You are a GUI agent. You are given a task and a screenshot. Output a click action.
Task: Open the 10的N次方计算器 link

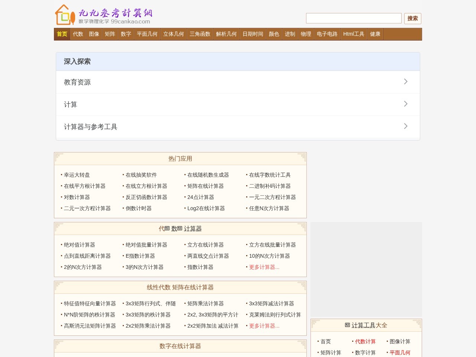pos(270,256)
